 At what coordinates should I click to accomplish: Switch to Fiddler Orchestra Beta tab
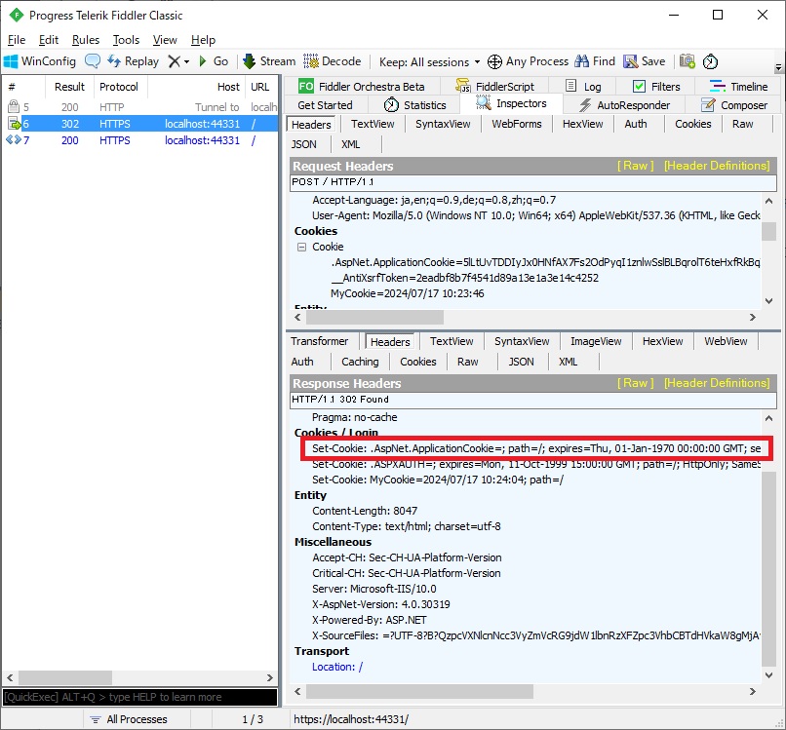pos(362,86)
